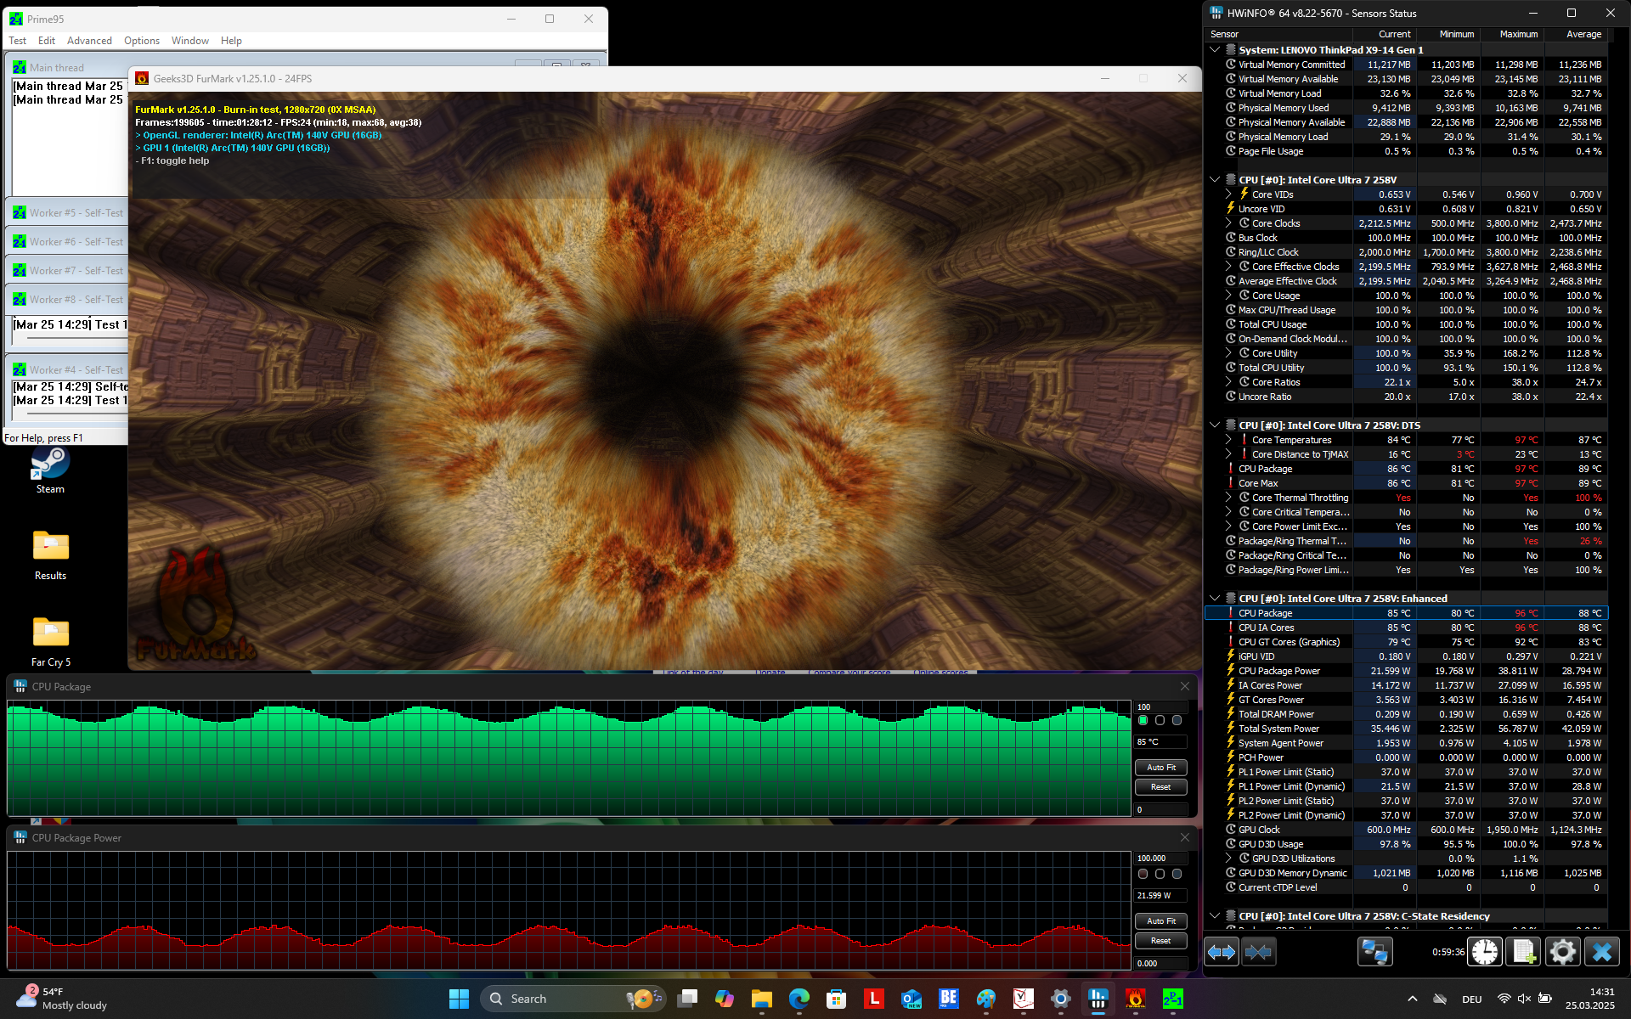Open HWiNFO sensor settings gear icon
Screen dimensions: 1631x1019
click(1562, 952)
